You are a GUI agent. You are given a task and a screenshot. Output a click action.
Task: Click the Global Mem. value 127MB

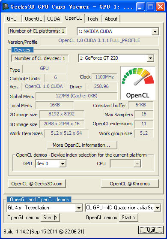(77, 96)
